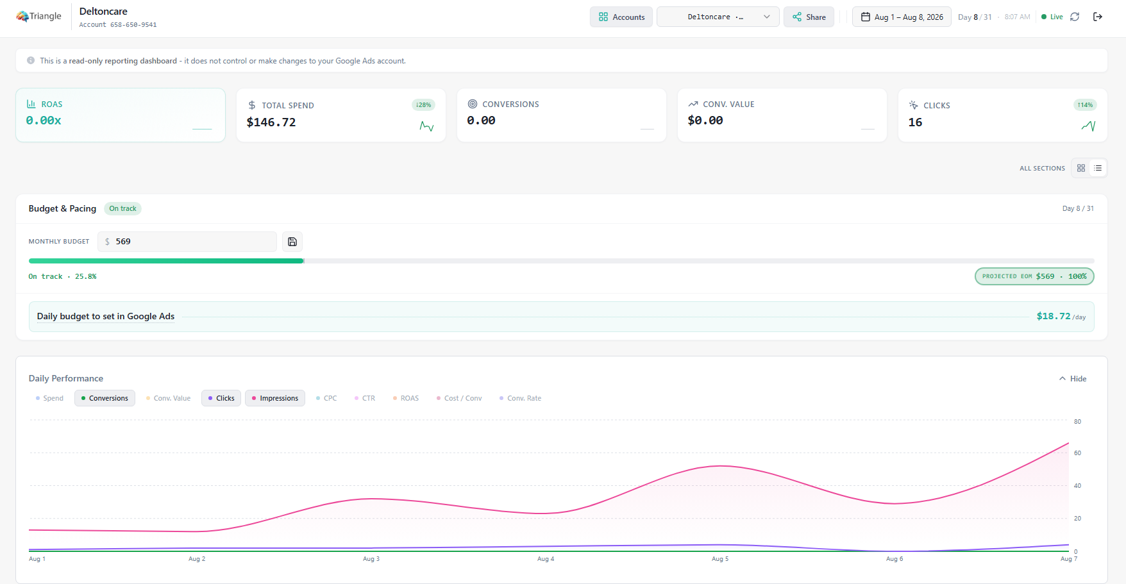Switch to grid view for all sections
The height and width of the screenshot is (584, 1126).
1081,168
